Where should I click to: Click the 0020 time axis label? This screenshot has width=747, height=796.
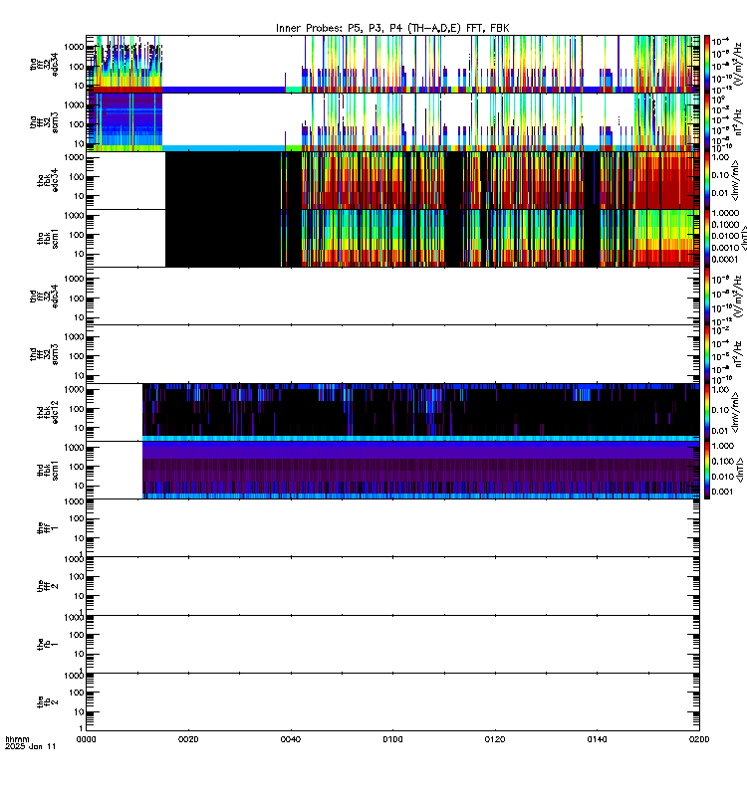[x=188, y=739]
